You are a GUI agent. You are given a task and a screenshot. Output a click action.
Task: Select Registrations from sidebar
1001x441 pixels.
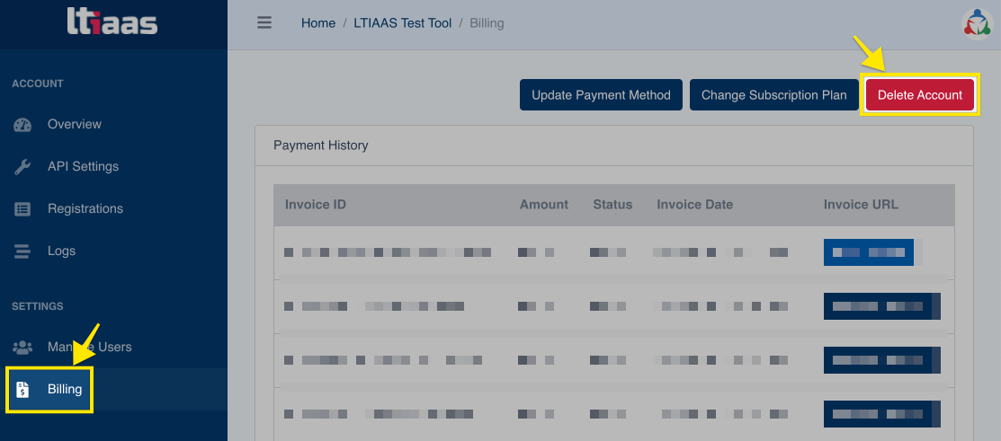click(x=85, y=209)
